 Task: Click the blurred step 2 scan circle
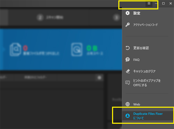click(40, 17)
